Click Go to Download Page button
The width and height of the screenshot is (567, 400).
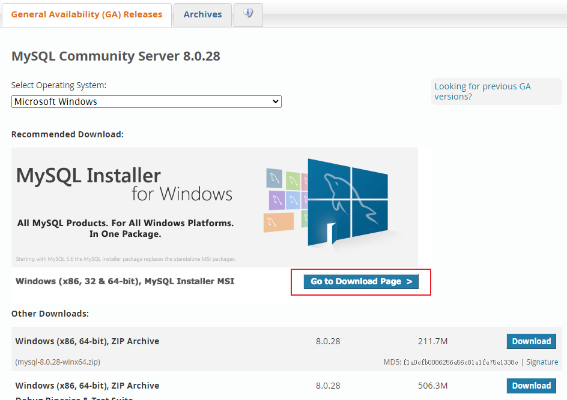(x=361, y=282)
